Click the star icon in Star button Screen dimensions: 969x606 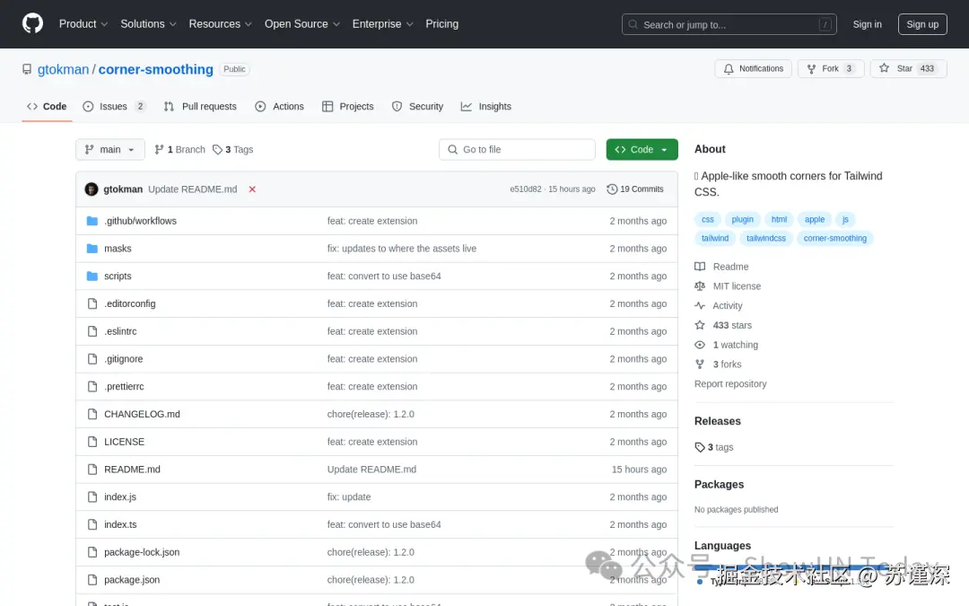885,68
